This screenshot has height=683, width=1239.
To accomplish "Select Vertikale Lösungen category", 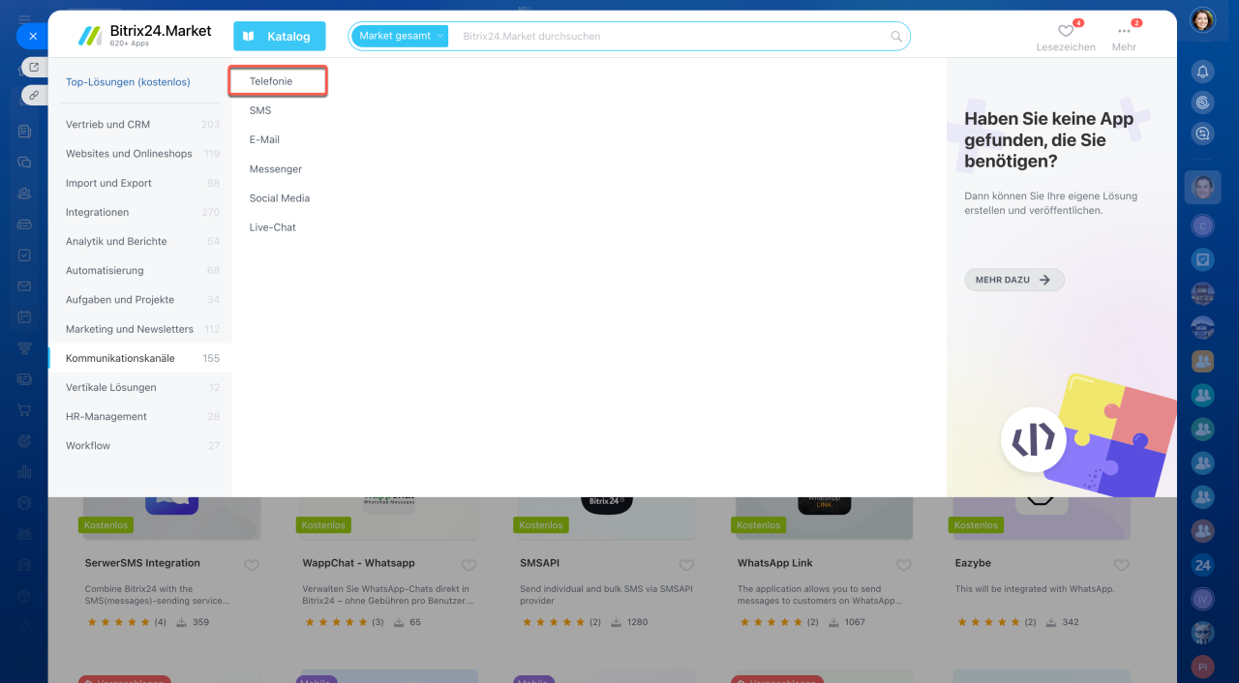I will (x=140, y=387).
